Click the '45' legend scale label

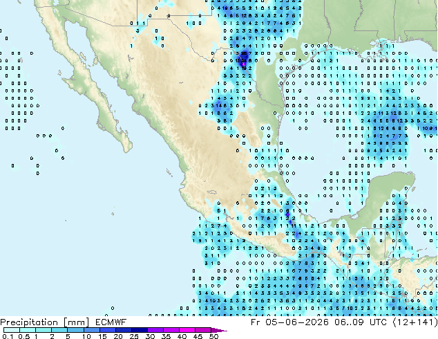[198, 336]
